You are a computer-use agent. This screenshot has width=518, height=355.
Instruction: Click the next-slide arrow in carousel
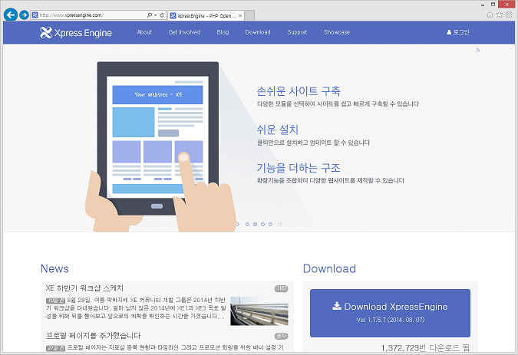[238, 225]
